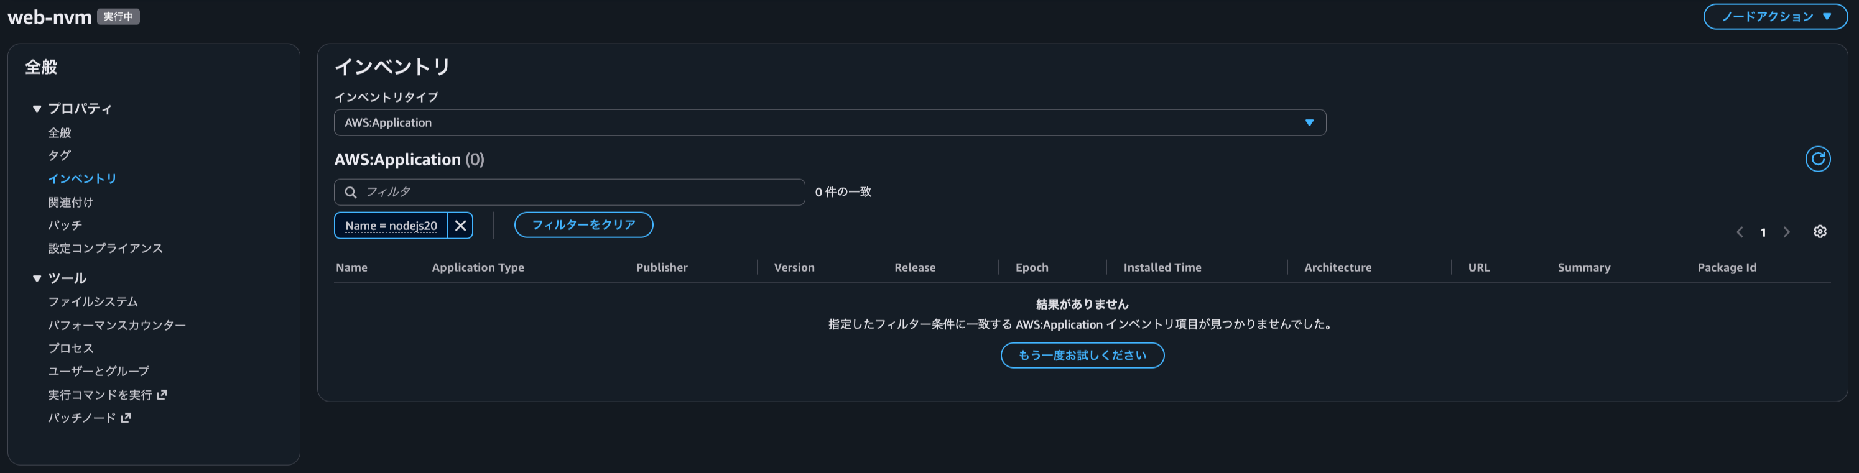Open ファイルシステム tool
The image size is (1859, 473).
(93, 301)
